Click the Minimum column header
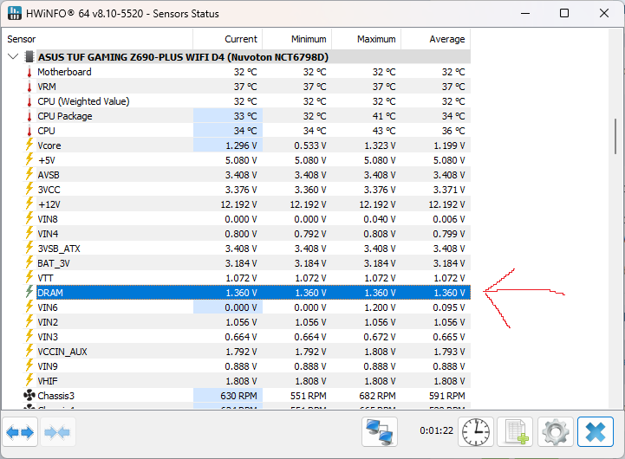This screenshot has width=625, height=459. point(297,39)
